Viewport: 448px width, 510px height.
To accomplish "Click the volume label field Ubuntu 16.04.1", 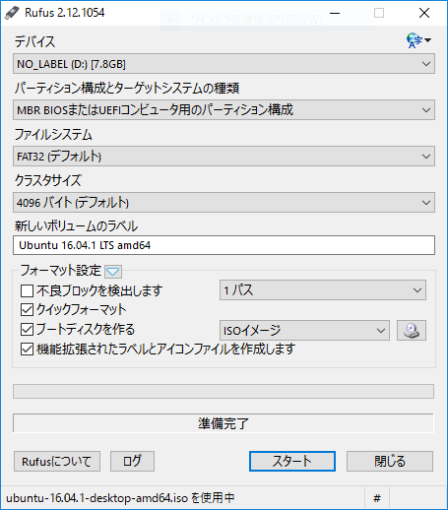I will click(x=224, y=245).
